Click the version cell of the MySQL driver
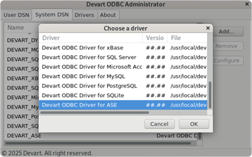This screenshot has width=252, height=157. pos(156,76)
